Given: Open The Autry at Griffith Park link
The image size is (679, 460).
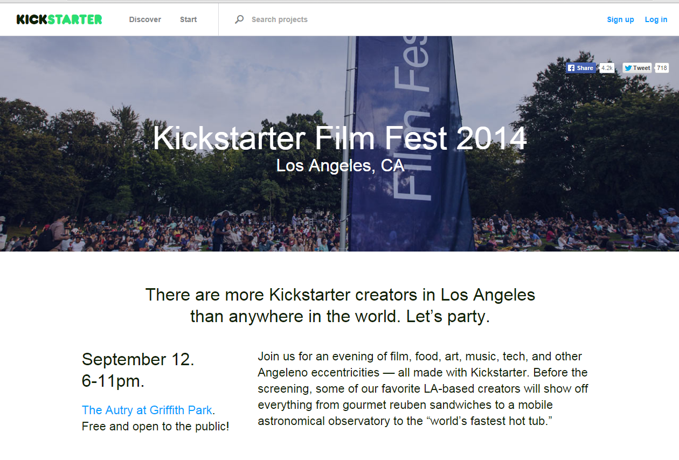Looking at the screenshot, I should [147, 410].
